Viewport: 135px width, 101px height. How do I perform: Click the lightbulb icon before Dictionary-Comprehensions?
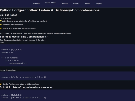point(1,25)
